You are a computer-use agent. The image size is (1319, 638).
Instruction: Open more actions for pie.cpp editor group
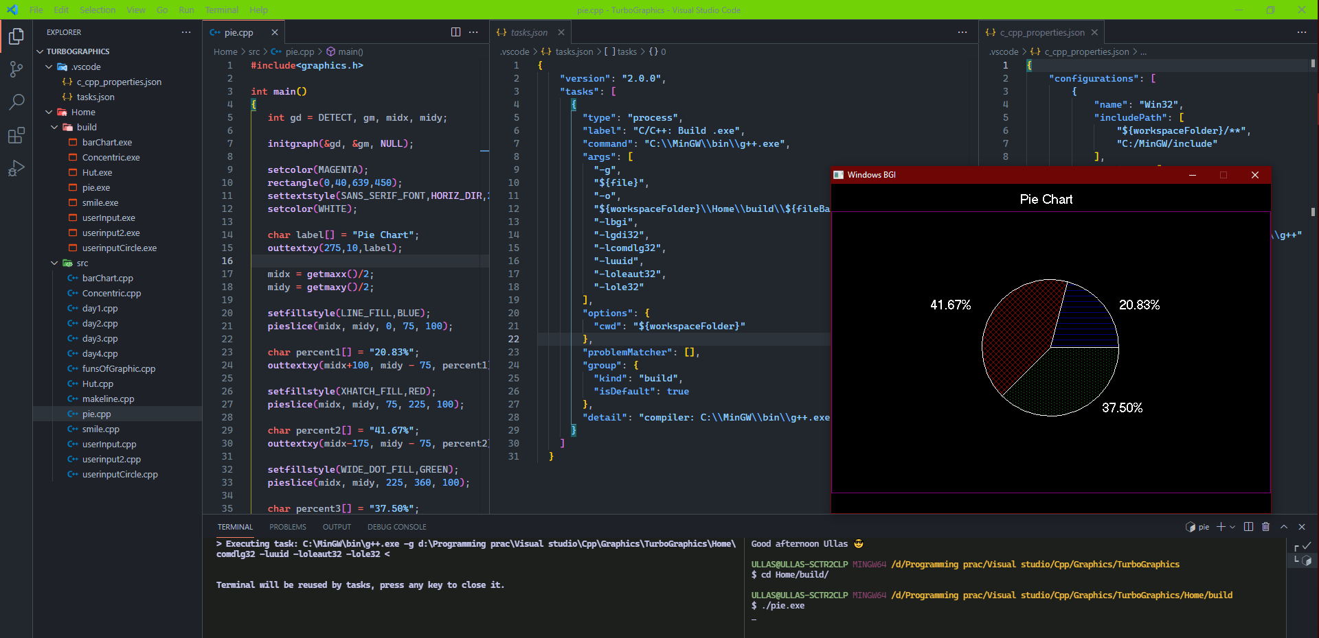(x=473, y=32)
